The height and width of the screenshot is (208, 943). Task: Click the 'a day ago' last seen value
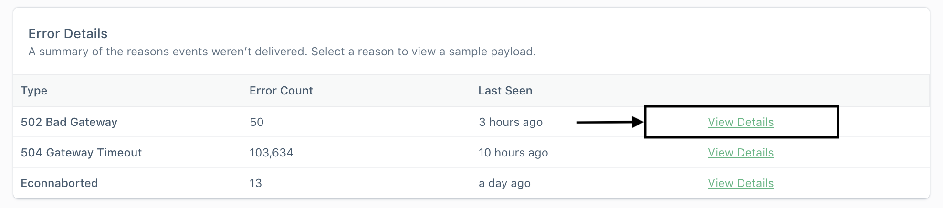coord(504,183)
